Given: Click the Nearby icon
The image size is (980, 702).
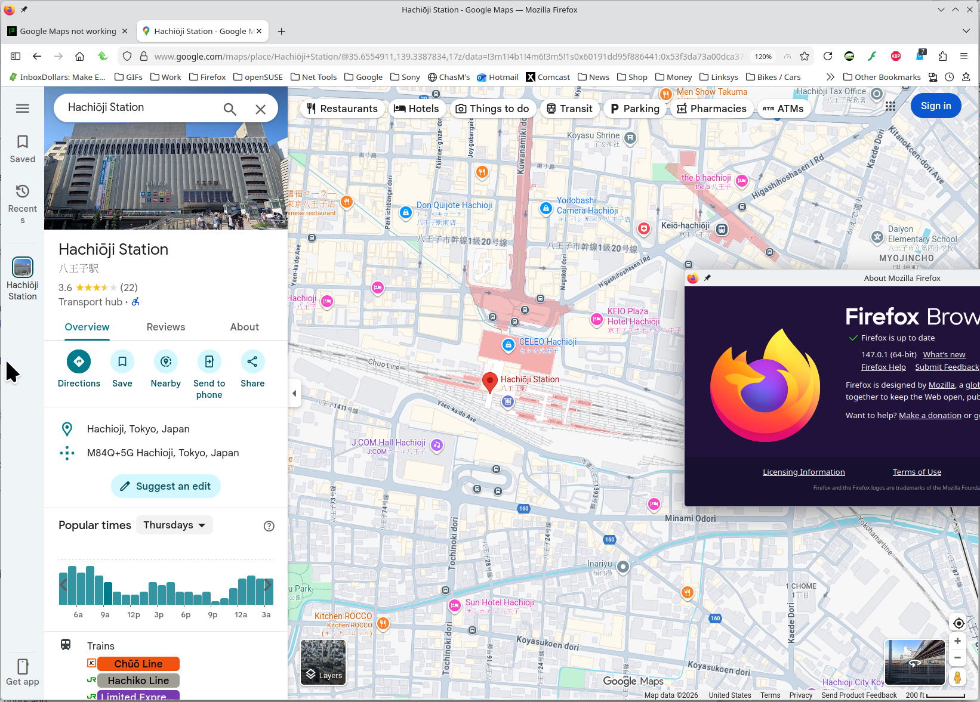Looking at the screenshot, I should 166,361.
